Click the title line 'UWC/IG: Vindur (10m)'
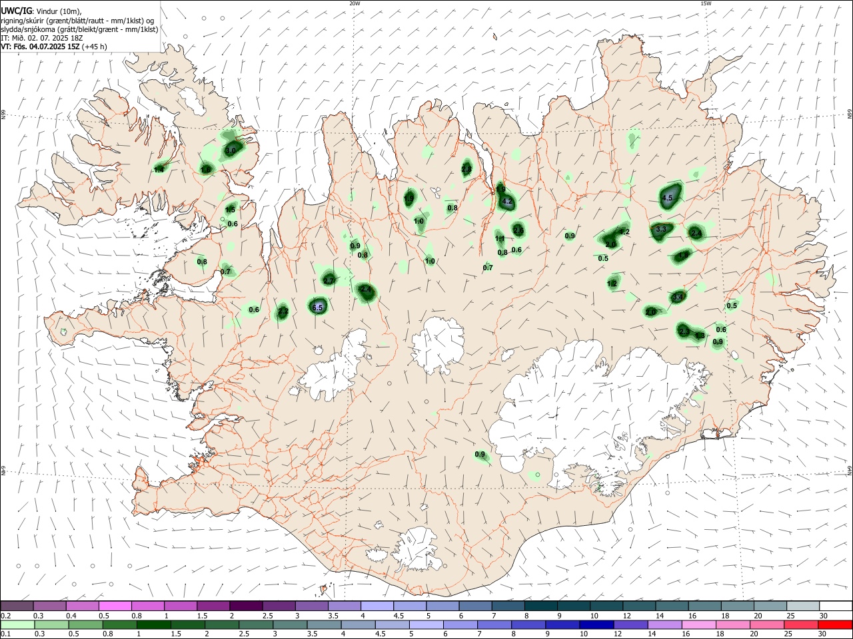The image size is (853, 639). (41, 11)
